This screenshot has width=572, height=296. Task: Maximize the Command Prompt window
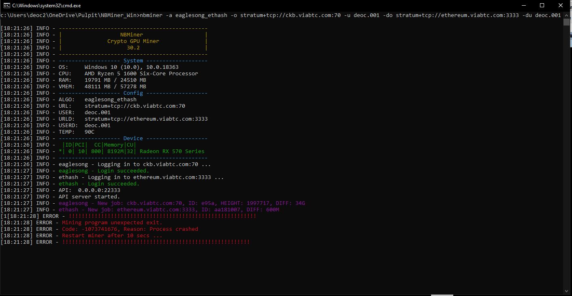click(542, 5)
